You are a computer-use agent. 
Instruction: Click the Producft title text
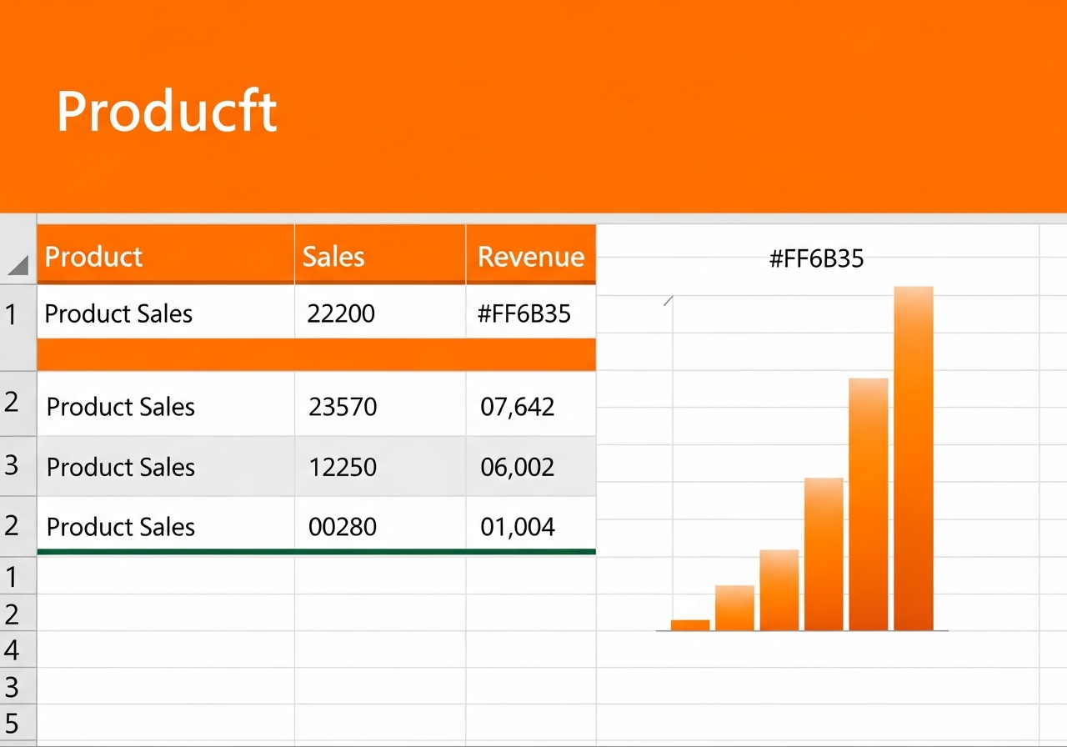tap(167, 111)
